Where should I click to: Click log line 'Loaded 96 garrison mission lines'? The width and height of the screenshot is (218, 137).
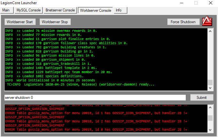tap(50, 55)
